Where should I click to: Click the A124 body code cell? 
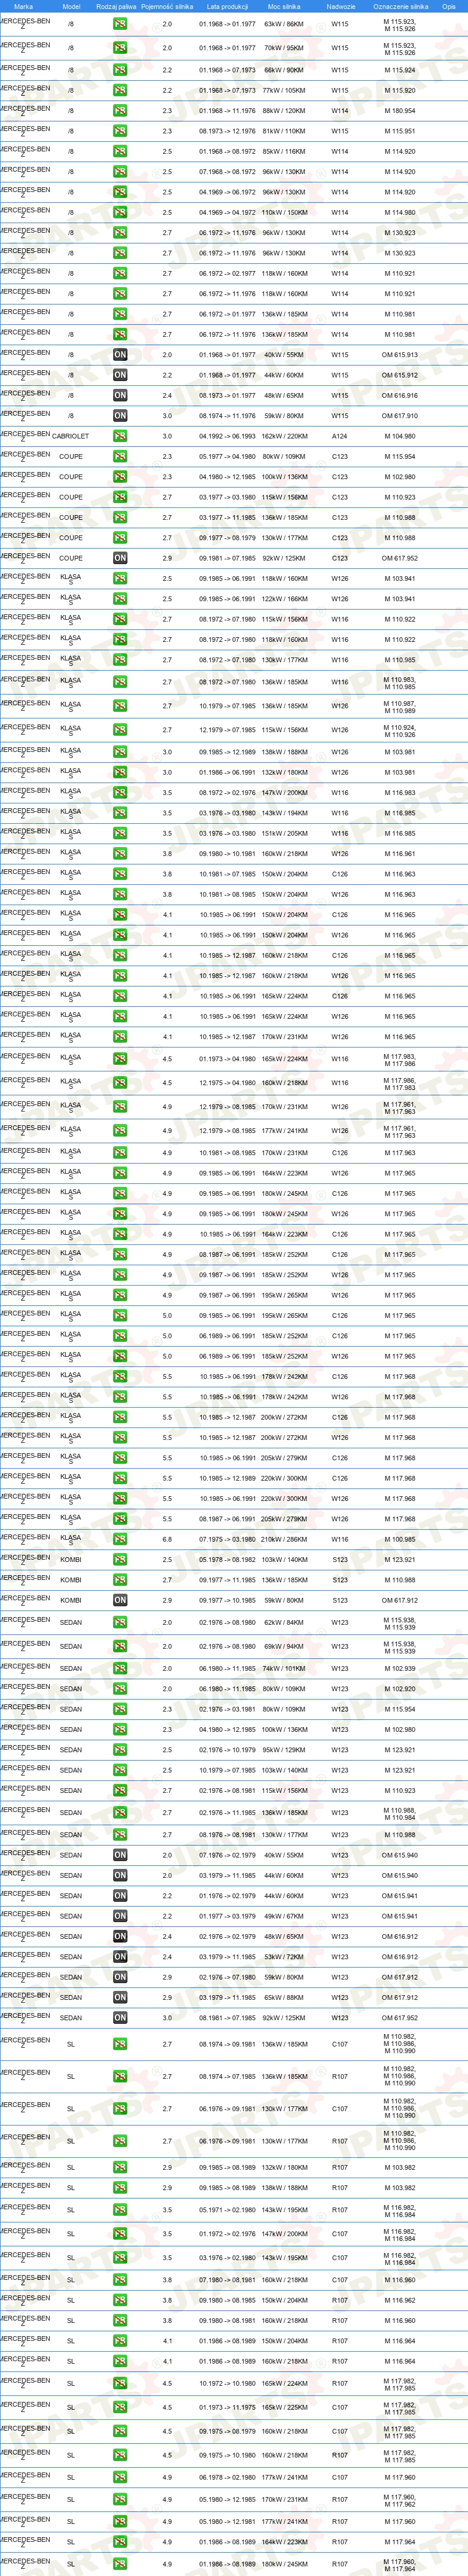340,437
